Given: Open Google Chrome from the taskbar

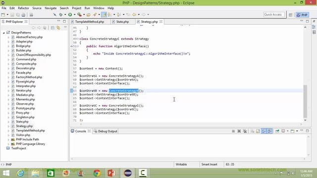Looking at the screenshot, I should (97, 173).
